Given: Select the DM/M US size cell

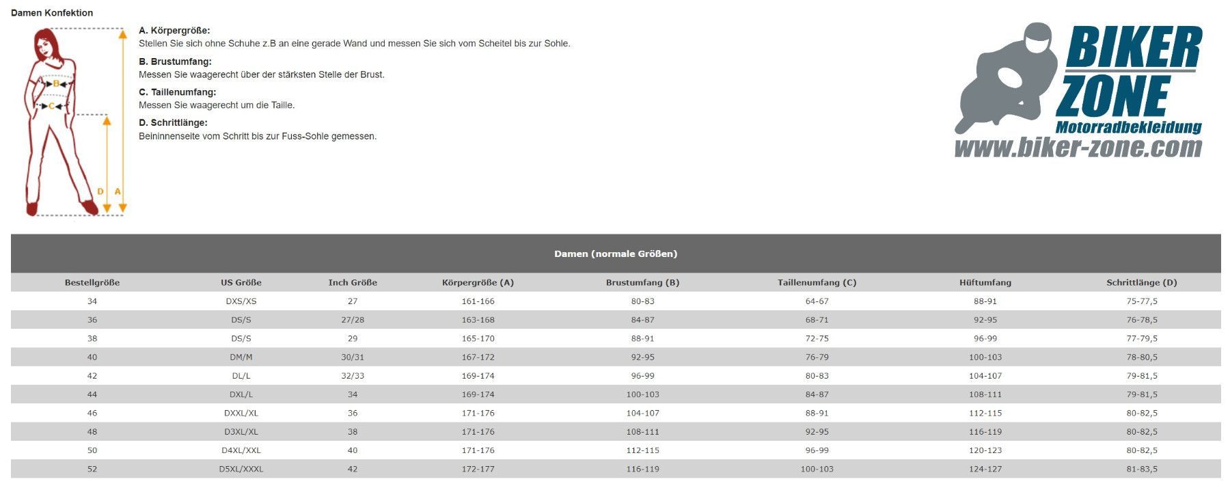Looking at the screenshot, I should pyautogui.click(x=241, y=357).
